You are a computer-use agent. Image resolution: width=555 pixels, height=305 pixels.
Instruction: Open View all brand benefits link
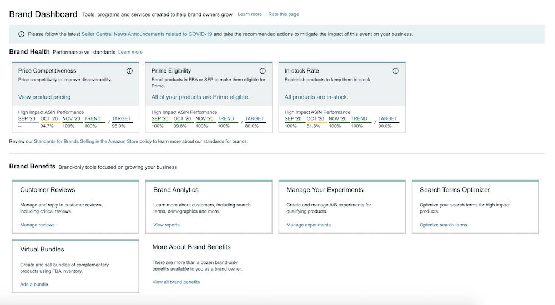point(176,282)
